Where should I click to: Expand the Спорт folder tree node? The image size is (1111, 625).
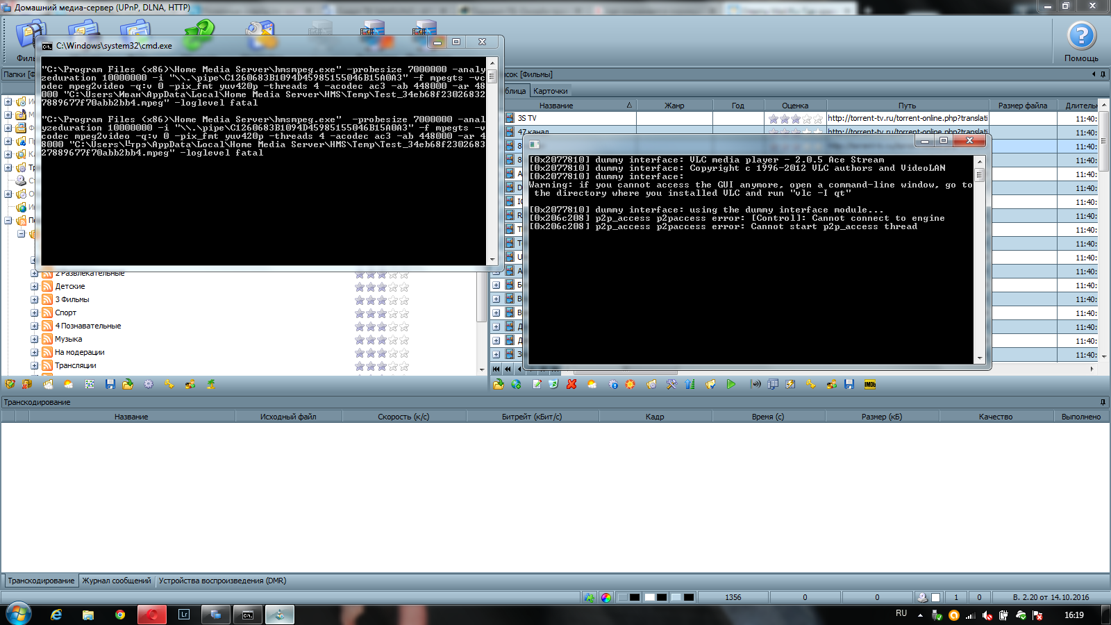34,312
